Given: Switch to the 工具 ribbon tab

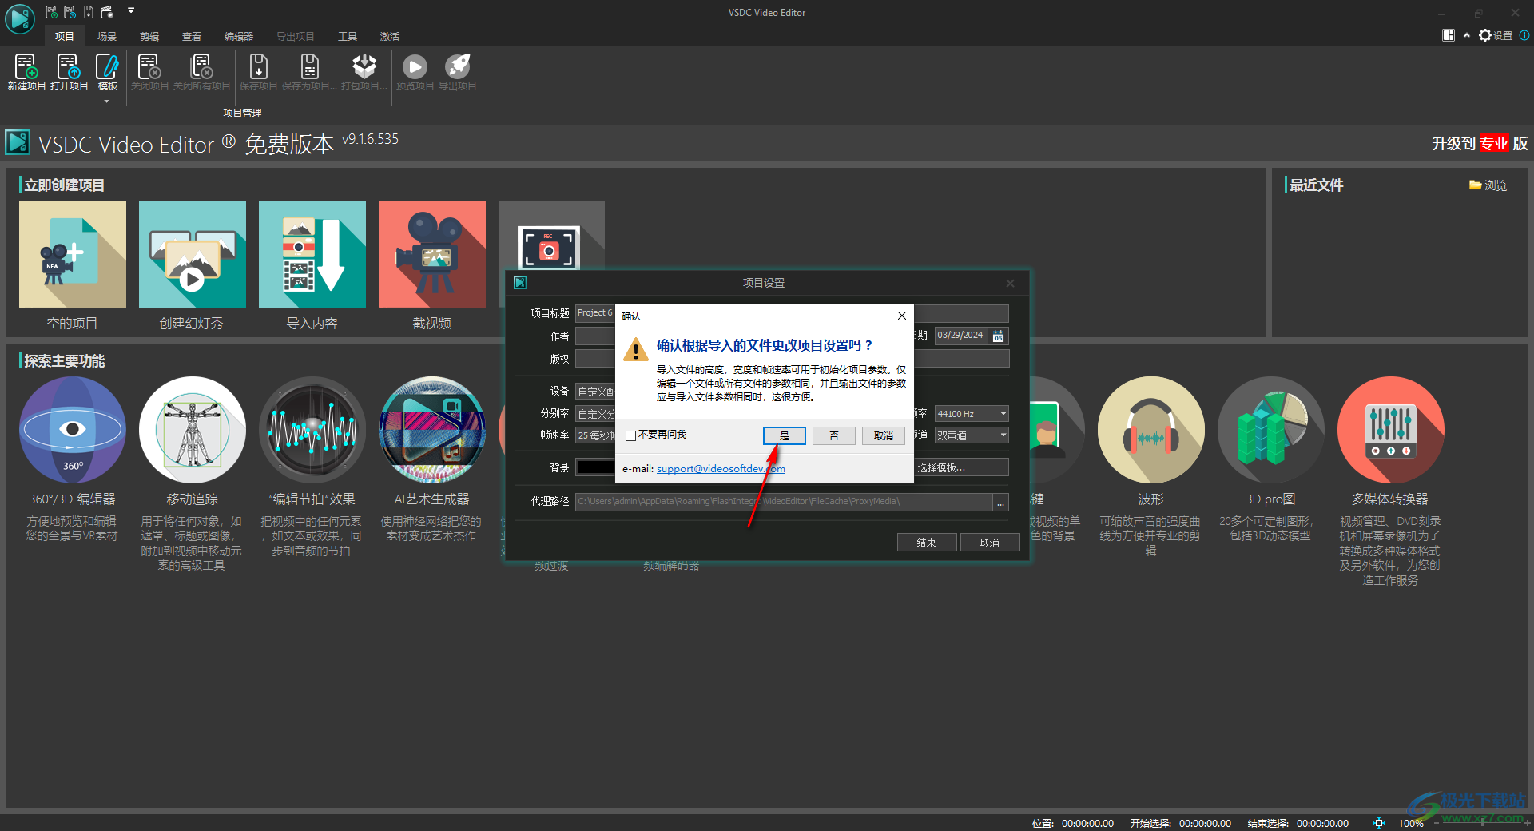Looking at the screenshot, I should click(347, 36).
